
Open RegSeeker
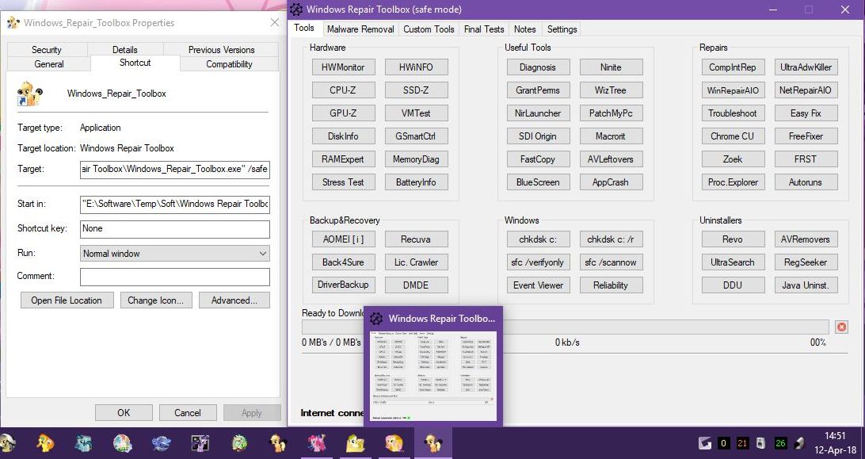[806, 262]
